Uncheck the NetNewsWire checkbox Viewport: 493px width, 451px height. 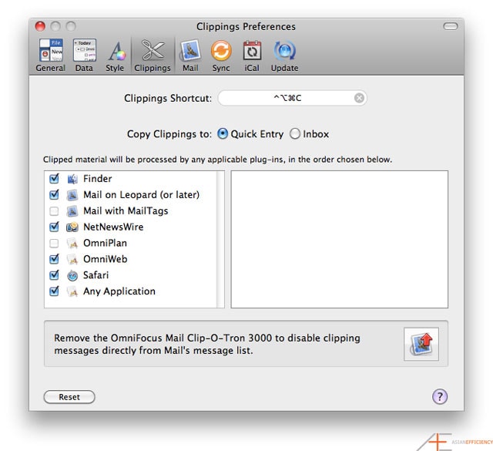[x=54, y=227]
